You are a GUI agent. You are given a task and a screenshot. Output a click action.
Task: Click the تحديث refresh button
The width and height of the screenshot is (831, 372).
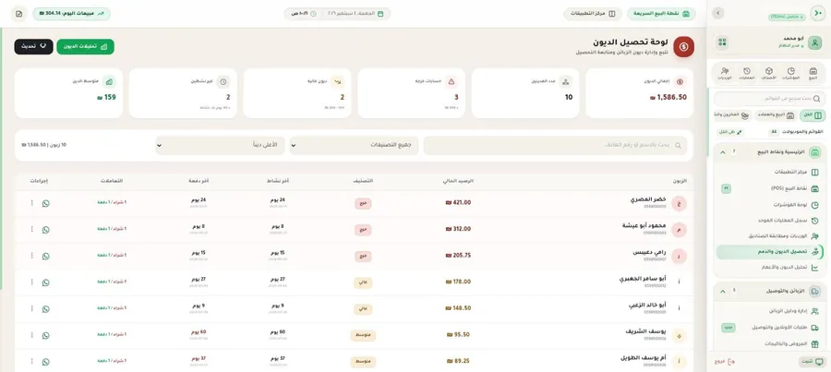tap(33, 47)
